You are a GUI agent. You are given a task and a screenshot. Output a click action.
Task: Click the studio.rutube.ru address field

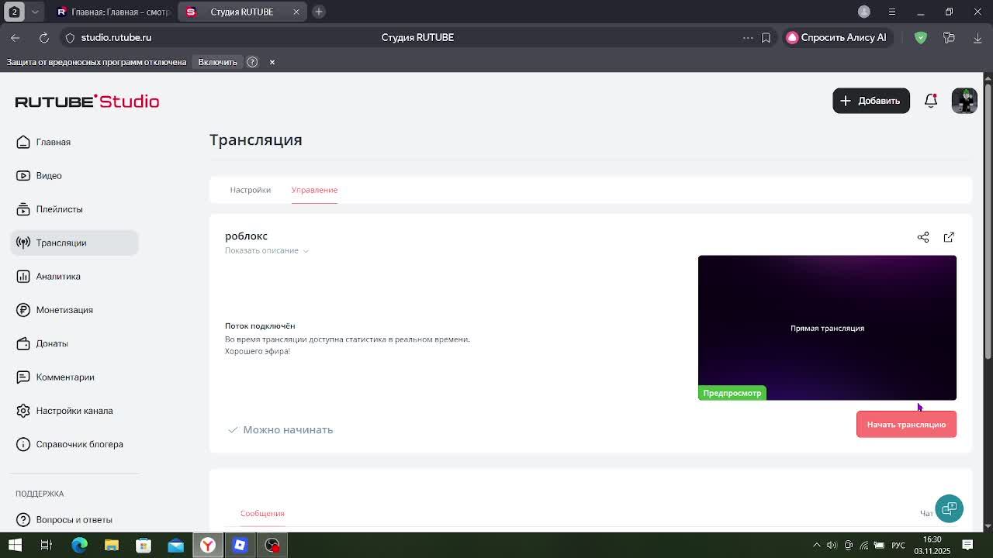(x=116, y=37)
